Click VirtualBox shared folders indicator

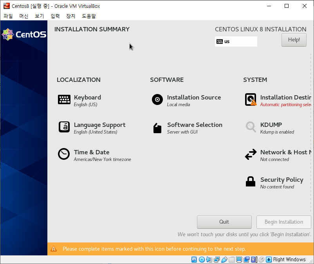click(231, 260)
